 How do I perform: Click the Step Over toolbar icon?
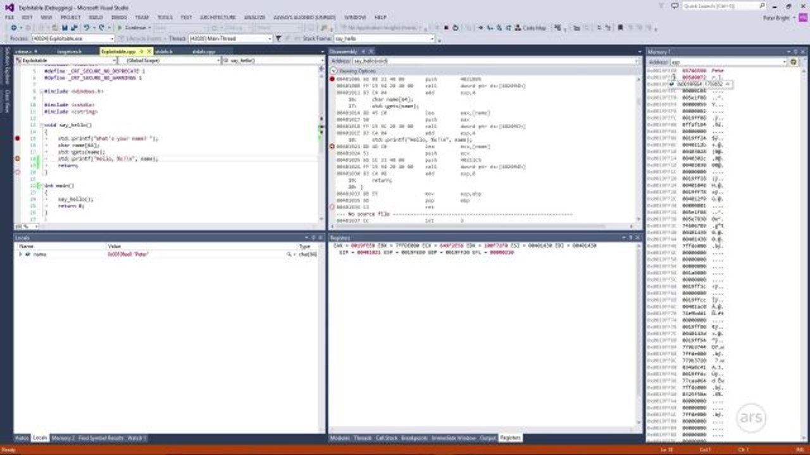point(499,28)
